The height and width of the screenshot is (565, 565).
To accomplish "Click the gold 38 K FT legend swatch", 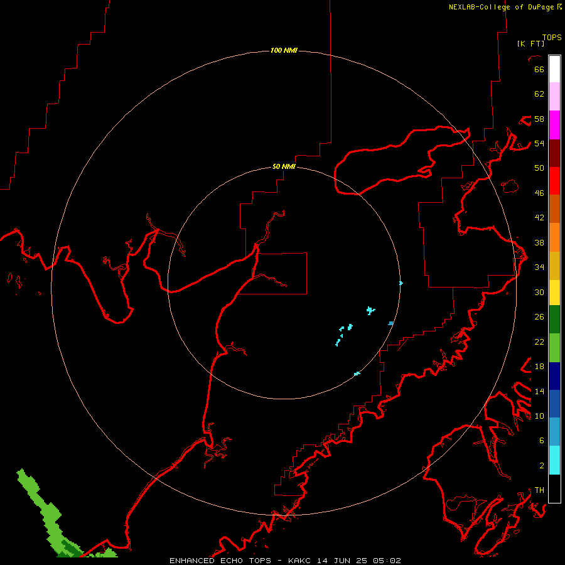I will [x=554, y=266].
